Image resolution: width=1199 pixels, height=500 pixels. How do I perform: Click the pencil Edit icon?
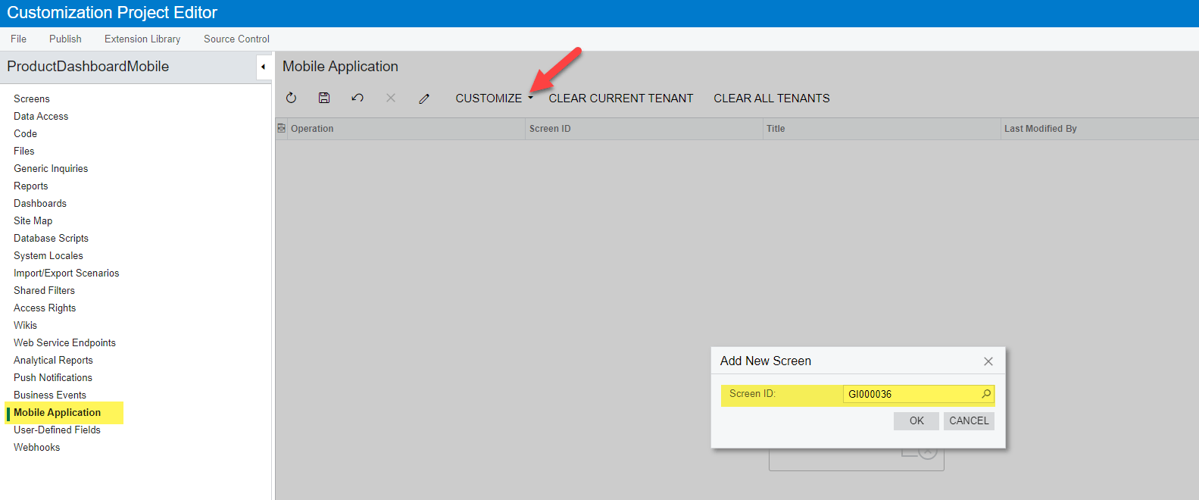(424, 98)
